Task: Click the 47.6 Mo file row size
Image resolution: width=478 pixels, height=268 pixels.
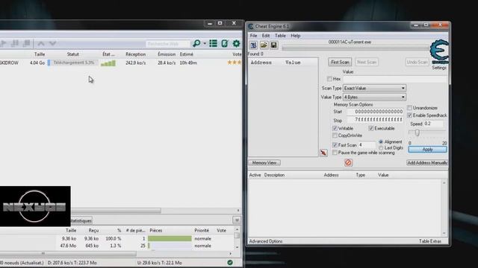Action: point(68,246)
